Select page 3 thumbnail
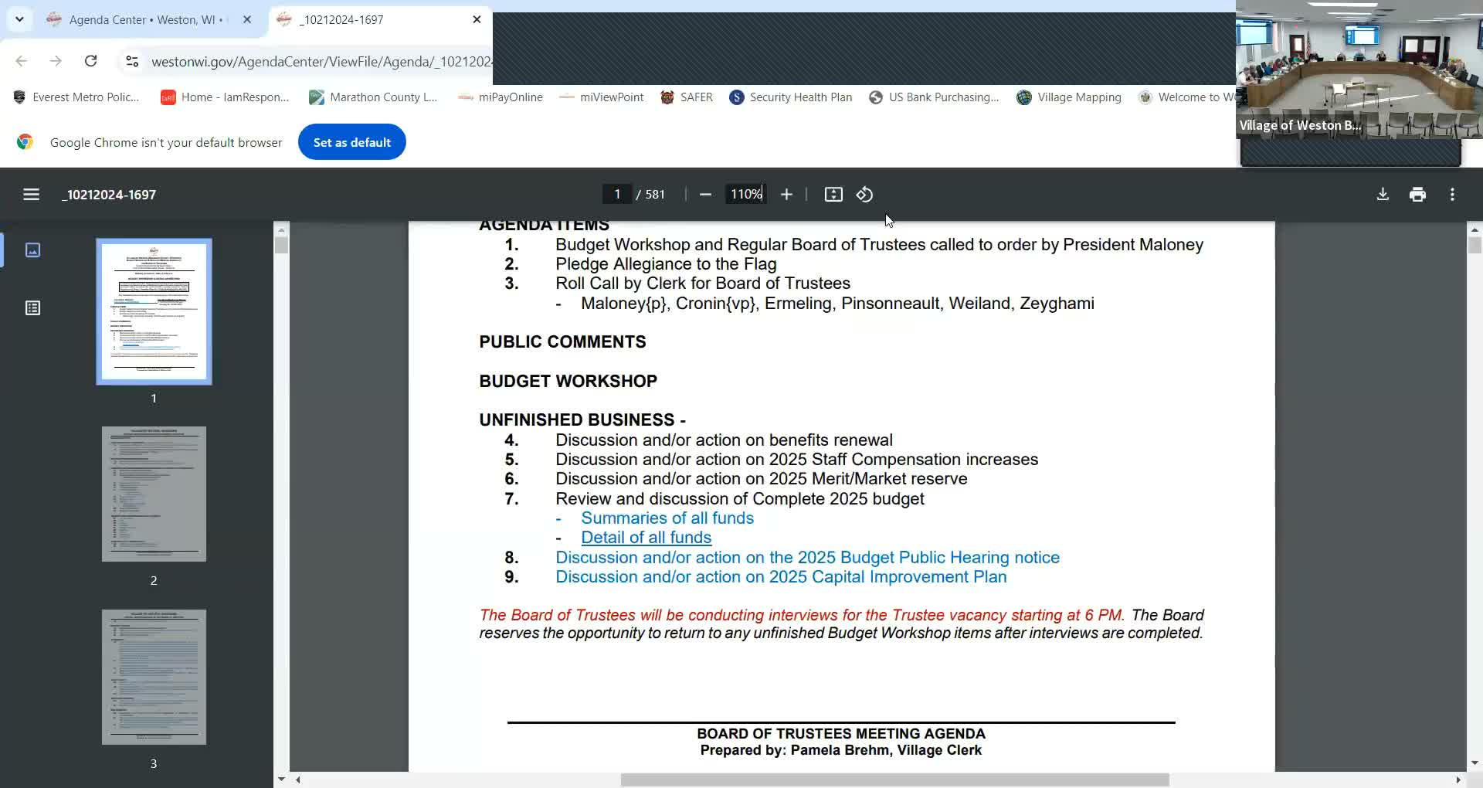 [x=154, y=678]
